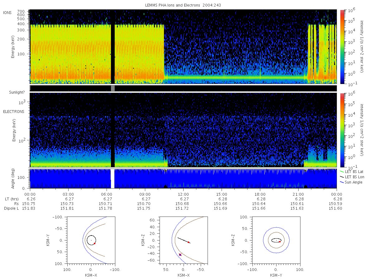Click the IONS panel label
Screen dimensions: 374x280
click(8, 12)
